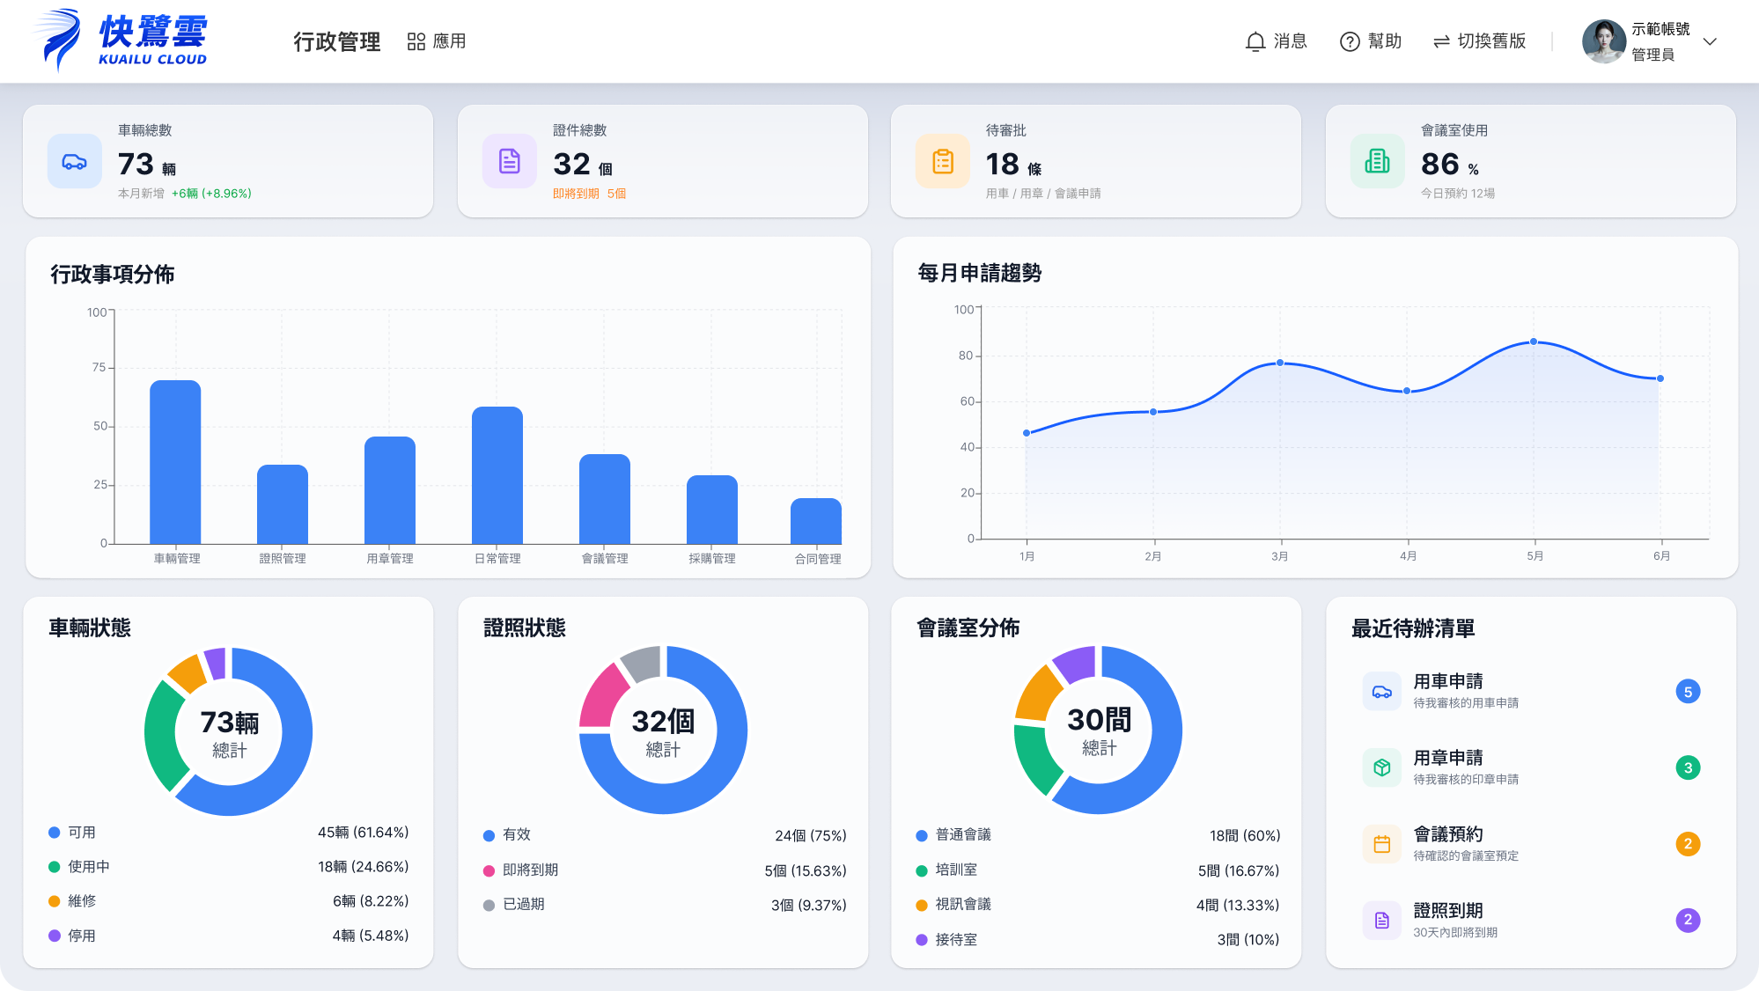Click the 用車 / 用章 / 會議申請 subtitle
This screenshot has height=991, width=1759.
(1043, 194)
